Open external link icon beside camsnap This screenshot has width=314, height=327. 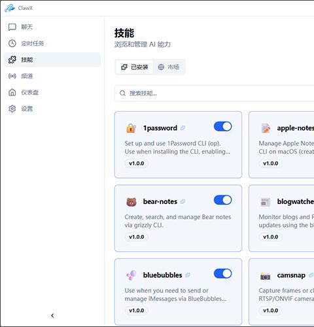coord(311,275)
